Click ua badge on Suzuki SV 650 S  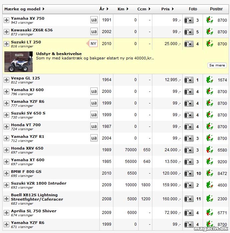[x=94, y=114]
